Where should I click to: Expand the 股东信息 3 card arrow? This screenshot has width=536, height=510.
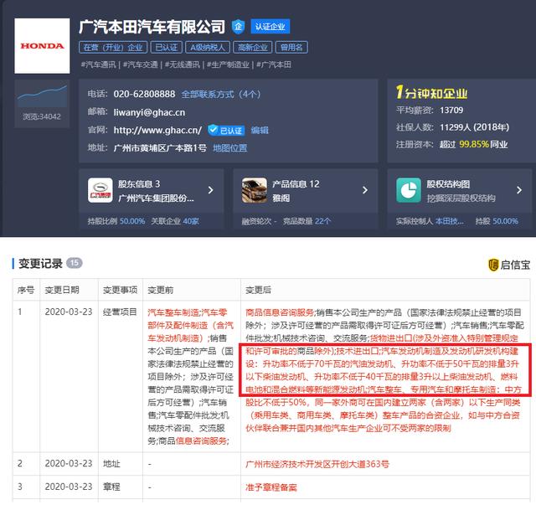point(210,190)
